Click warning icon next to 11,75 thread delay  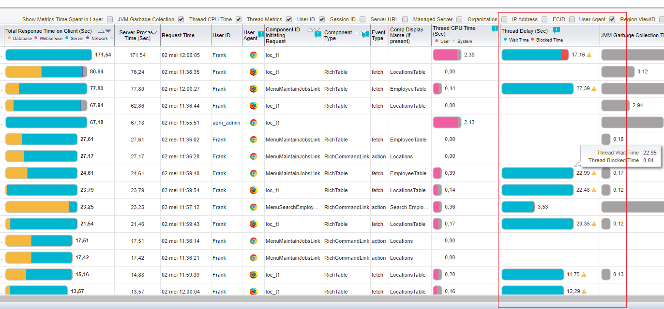(584, 275)
